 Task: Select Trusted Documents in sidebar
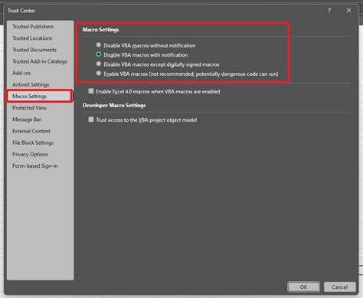(34, 50)
